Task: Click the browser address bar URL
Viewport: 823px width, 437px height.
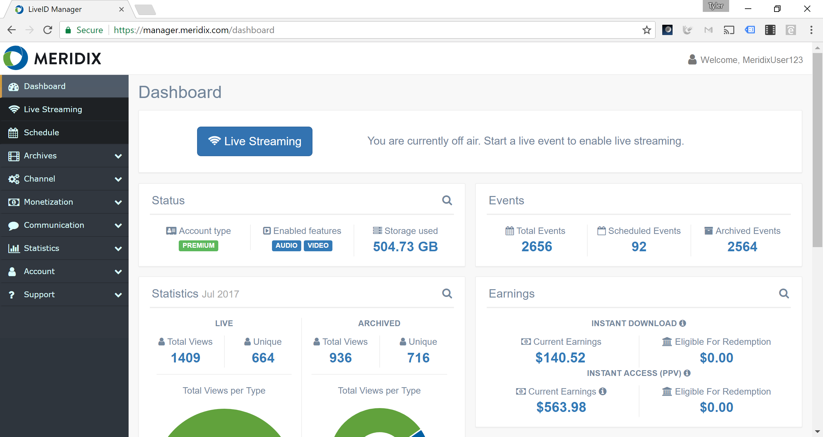Action: click(x=194, y=30)
